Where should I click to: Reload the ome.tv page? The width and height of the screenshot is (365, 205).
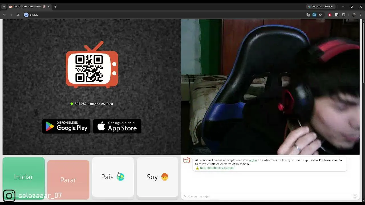pyautogui.click(x=18, y=15)
